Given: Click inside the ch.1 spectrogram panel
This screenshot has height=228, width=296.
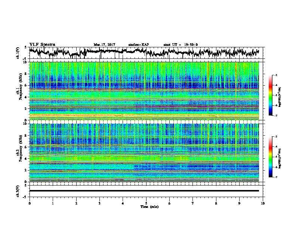Looking at the screenshot, I should click(x=144, y=91).
